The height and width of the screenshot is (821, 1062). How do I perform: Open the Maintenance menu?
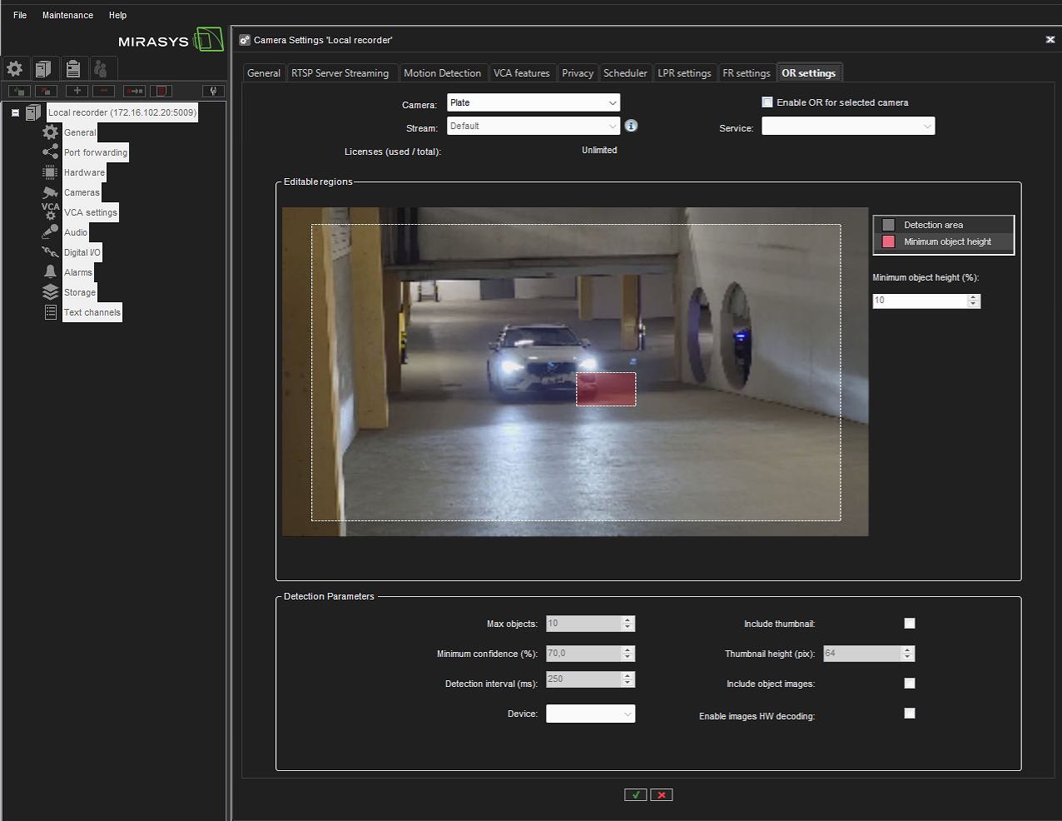(x=67, y=15)
